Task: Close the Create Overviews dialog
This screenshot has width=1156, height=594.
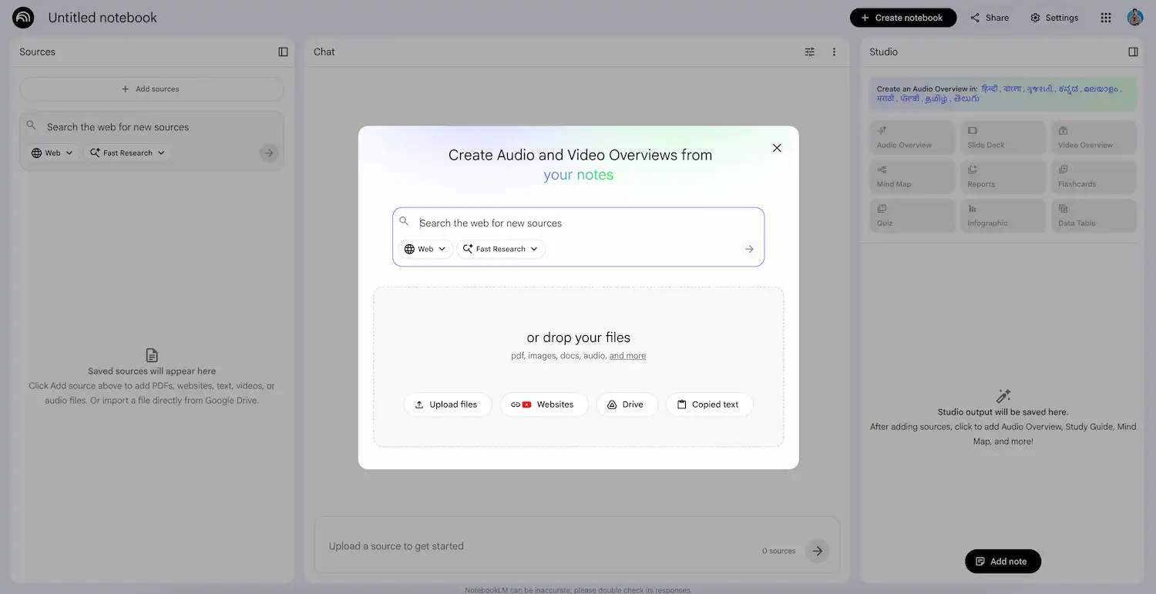Action: [x=777, y=148]
